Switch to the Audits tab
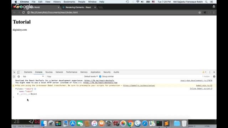Image resolution: width=228 pixels, height=128 pixels. click(x=116, y=72)
